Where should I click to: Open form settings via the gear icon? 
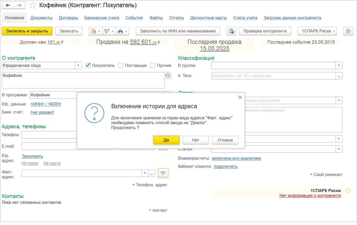click(x=348, y=31)
